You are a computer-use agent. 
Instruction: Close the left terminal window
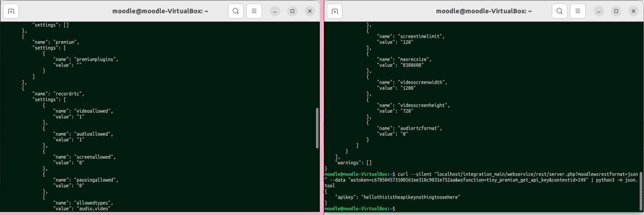(310, 11)
